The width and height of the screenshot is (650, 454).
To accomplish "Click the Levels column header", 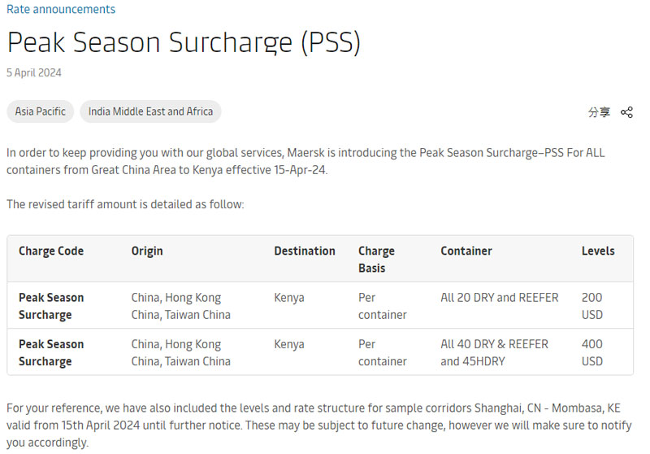I will (598, 251).
